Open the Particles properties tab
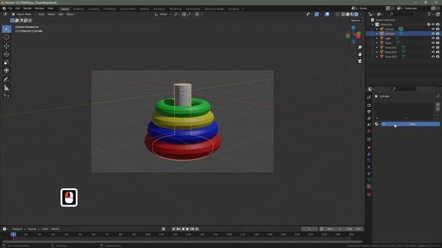Image resolution: width=442 pixels, height=248 pixels. (x=369, y=161)
